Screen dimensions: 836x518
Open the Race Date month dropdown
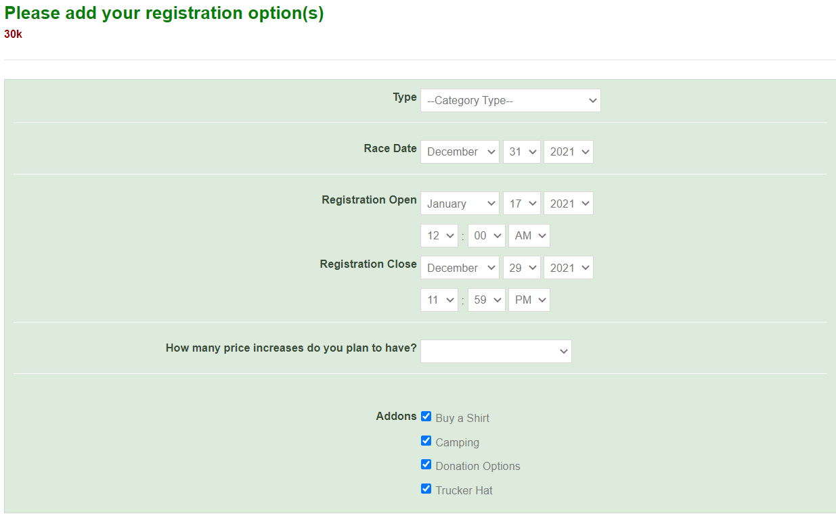pos(460,152)
